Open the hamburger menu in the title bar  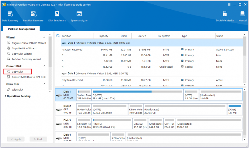(x=229, y=5)
